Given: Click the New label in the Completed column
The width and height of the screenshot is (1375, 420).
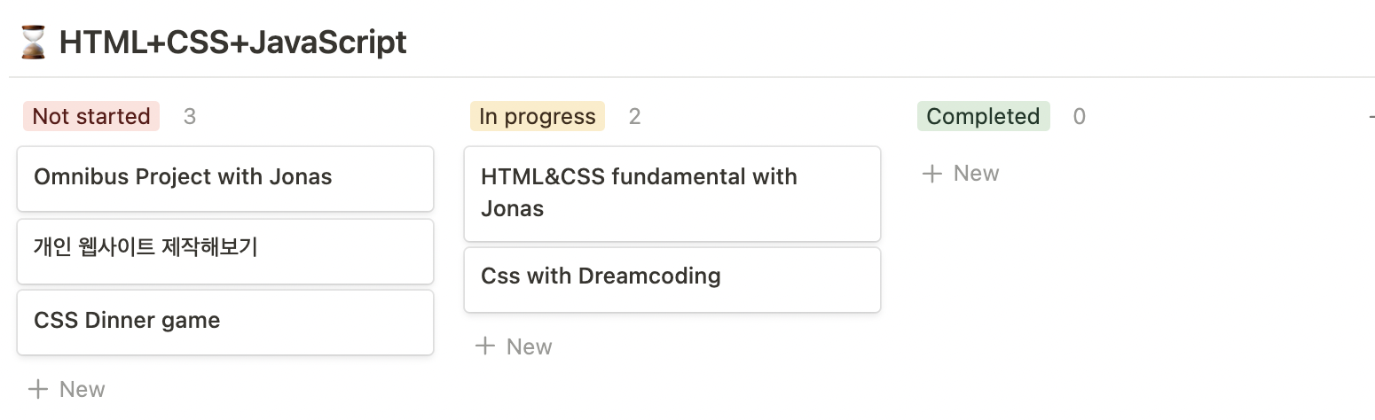Looking at the screenshot, I should coord(977,173).
